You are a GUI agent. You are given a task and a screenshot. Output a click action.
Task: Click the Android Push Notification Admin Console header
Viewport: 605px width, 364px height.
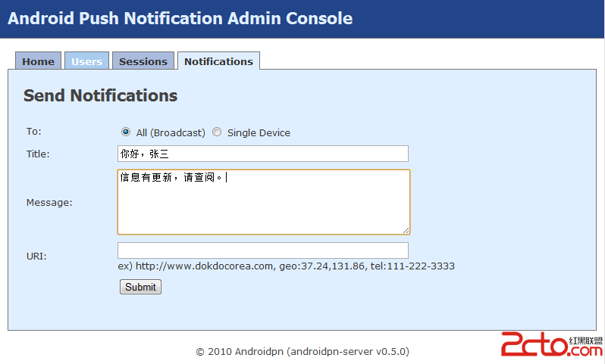[x=180, y=18]
